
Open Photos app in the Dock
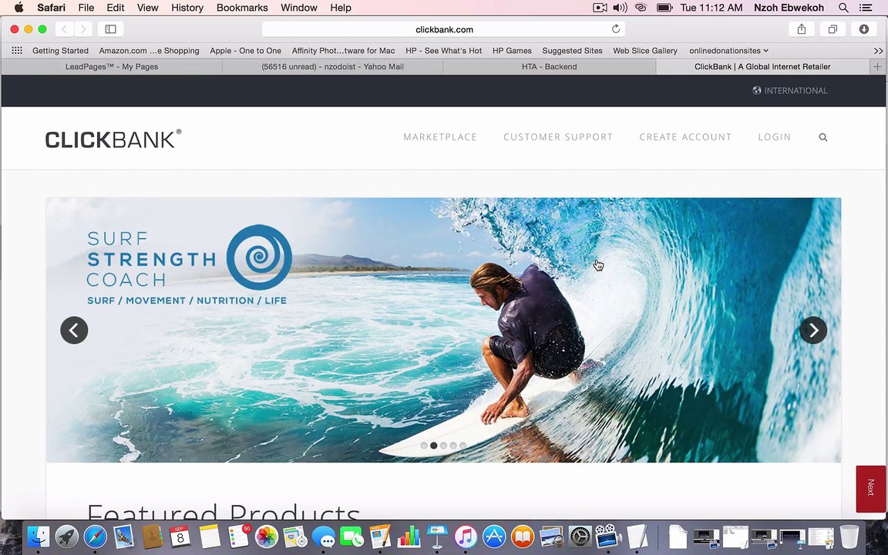[266, 536]
